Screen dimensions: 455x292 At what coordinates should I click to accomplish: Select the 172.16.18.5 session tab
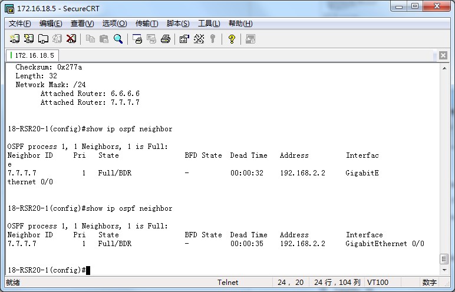(32, 55)
